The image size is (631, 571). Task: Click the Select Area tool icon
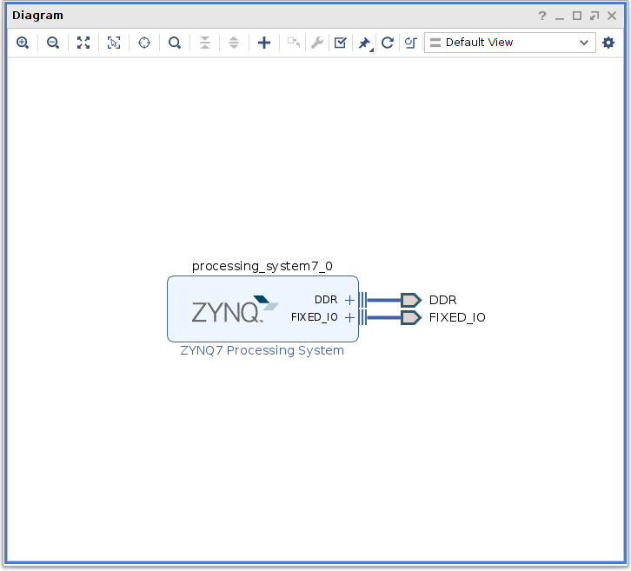114,43
